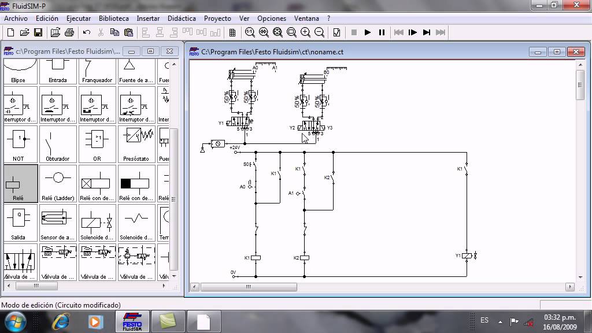This screenshot has height=333, width=592.
Task: Select the Obturador switch component
Action: coord(58,144)
